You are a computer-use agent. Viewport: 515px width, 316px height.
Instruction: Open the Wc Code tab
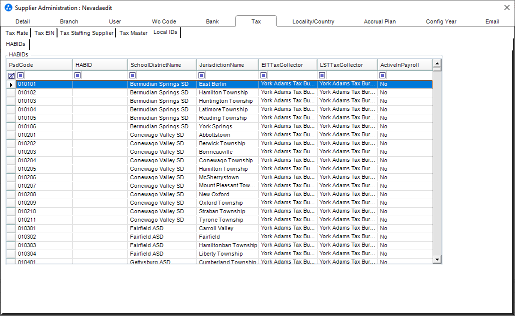click(x=164, y=21)
